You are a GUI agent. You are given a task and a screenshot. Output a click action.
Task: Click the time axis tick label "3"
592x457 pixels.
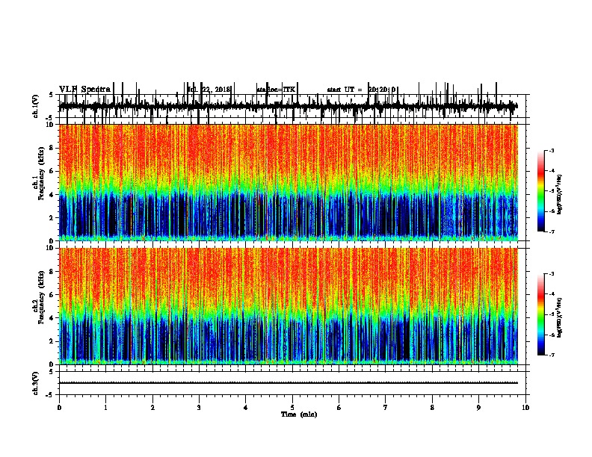(199, 408)
